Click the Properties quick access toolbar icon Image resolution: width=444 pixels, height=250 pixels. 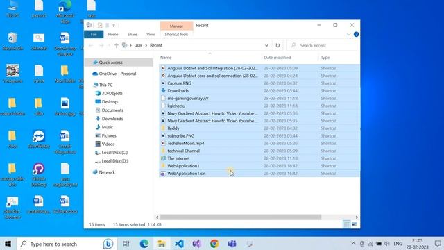[x=100, y=25]
